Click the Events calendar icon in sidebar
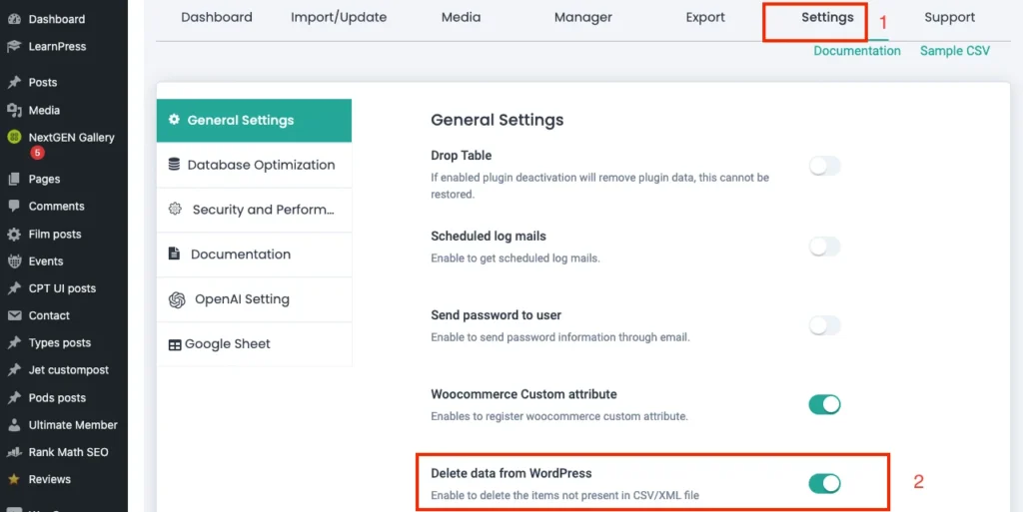This screenshot has height=512, width=1023. tap(14, 261)
